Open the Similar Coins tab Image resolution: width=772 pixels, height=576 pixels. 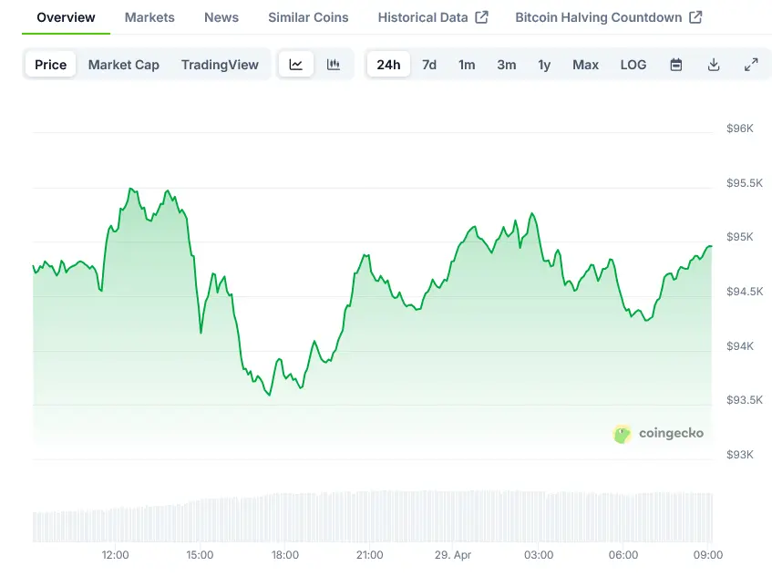tap(308, 17)
